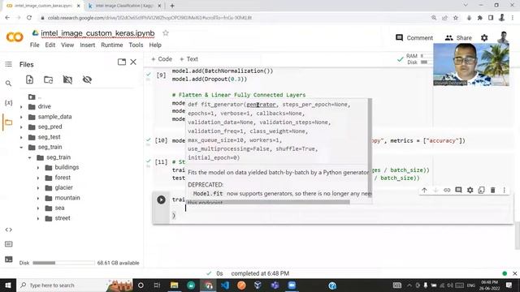Screen dimensions: 520x292
Task: Run the current code cell
Action: point(161,200)
